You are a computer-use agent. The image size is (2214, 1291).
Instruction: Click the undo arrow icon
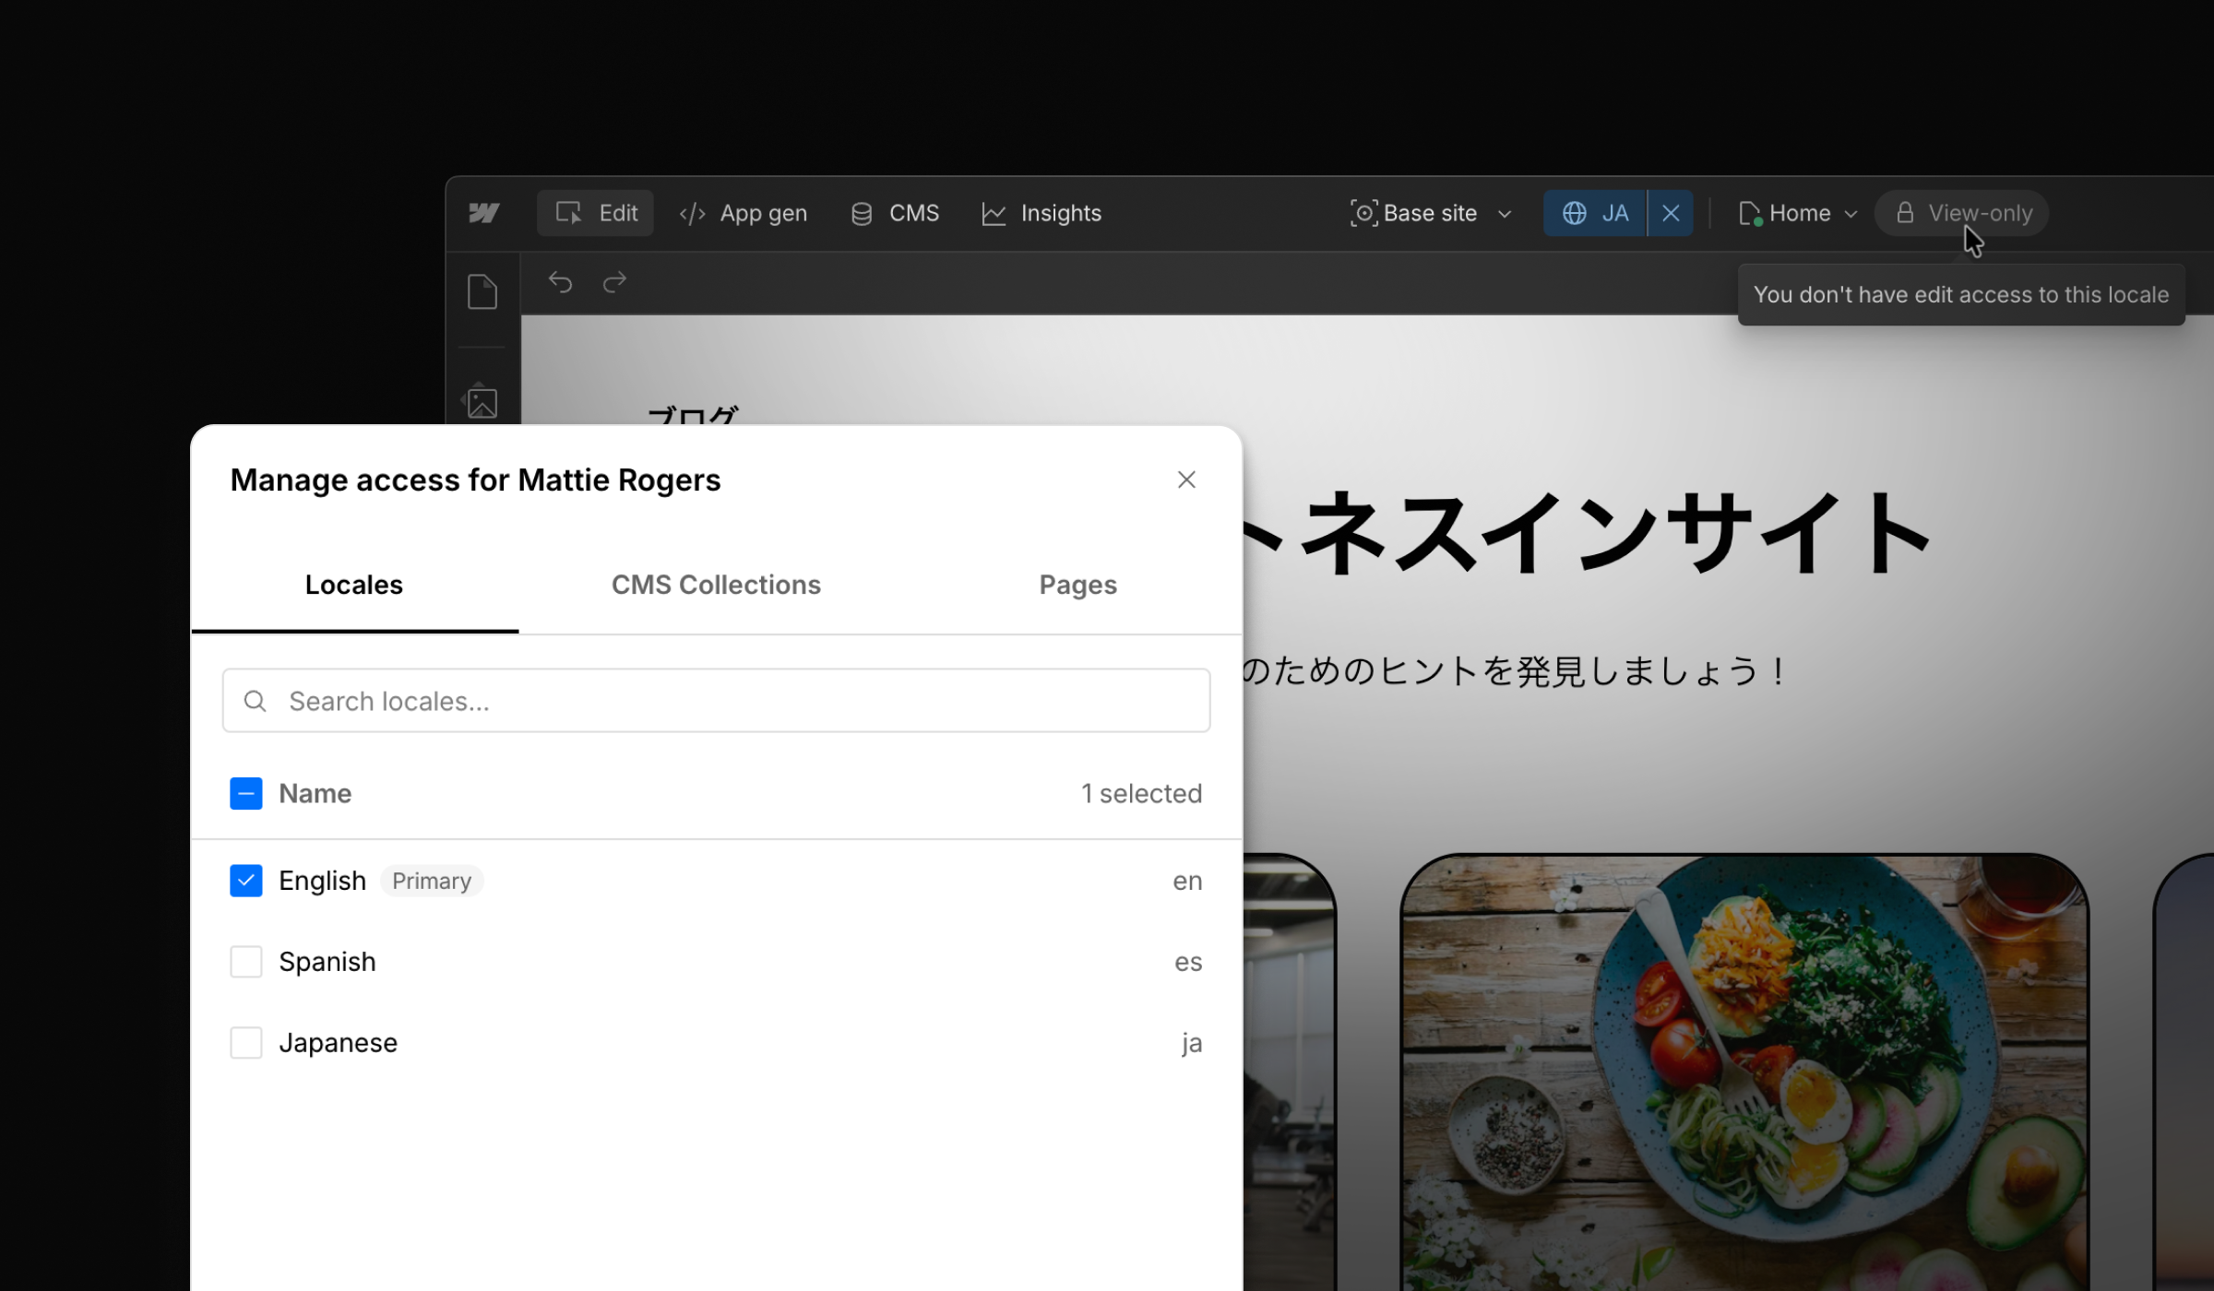pos(560,281)
